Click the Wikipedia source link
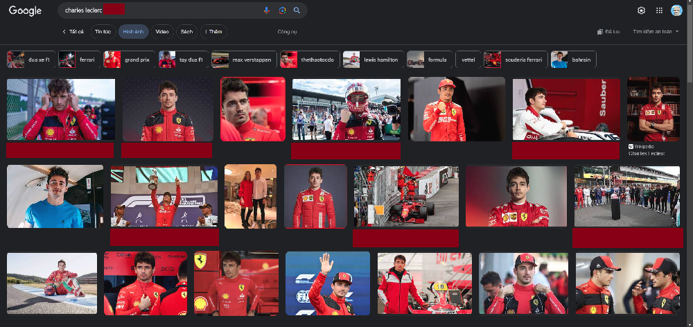693x327 pixels. (x=647, y=150)
